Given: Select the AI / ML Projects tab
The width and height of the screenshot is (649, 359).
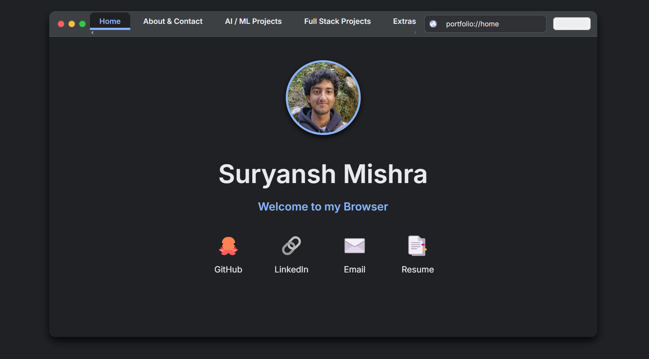Looking at the screenshot, I should point(253,21).
